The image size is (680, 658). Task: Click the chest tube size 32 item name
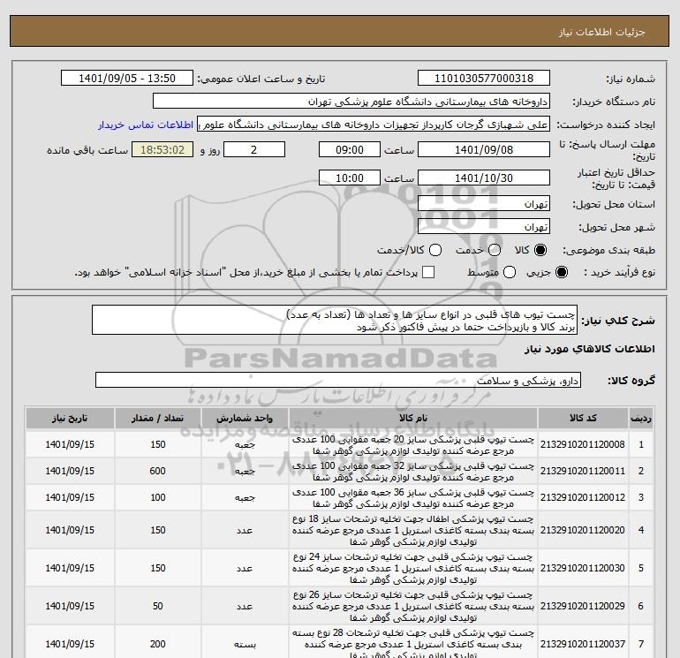point(413,471)
